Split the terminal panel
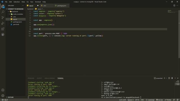 click(x=169, y=78)
